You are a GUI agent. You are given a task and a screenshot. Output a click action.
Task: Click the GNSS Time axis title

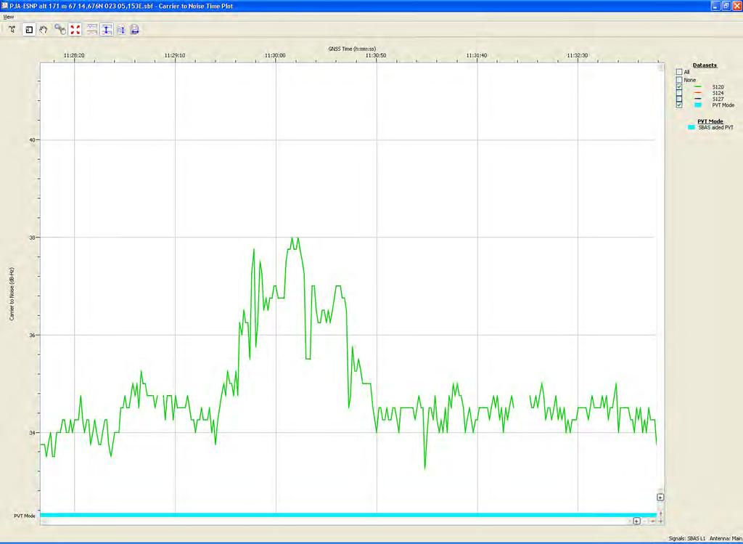[352, 49]
